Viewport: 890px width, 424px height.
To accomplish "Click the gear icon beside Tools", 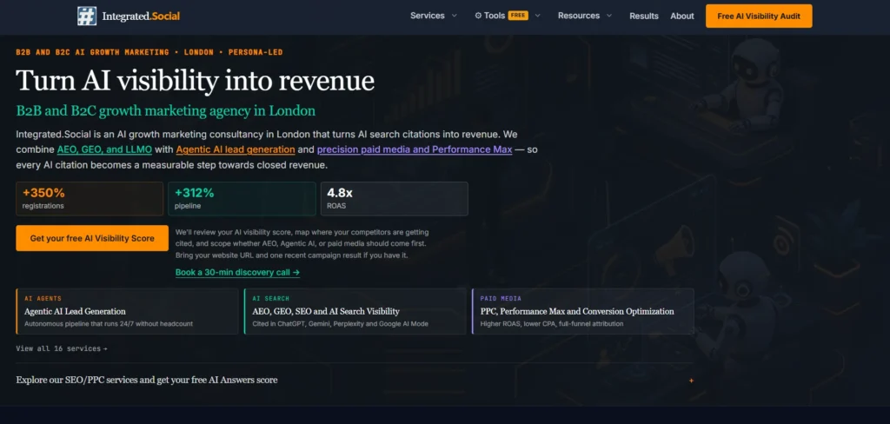I will click(x=479, y=16).
